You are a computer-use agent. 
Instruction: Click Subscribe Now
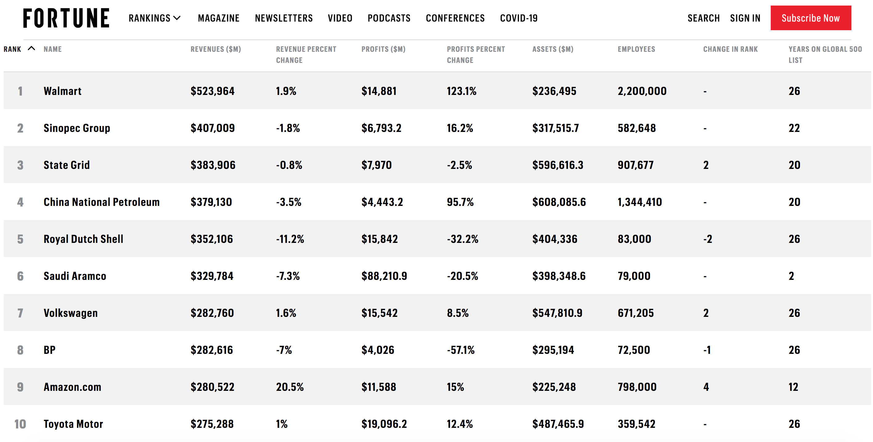coord(811,18)
